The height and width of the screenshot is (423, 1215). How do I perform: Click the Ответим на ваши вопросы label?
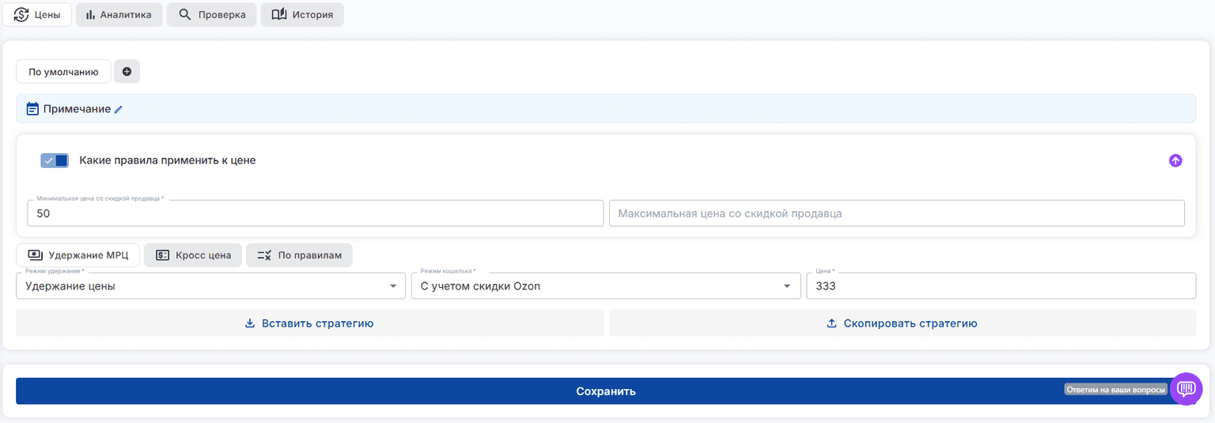1115,390
